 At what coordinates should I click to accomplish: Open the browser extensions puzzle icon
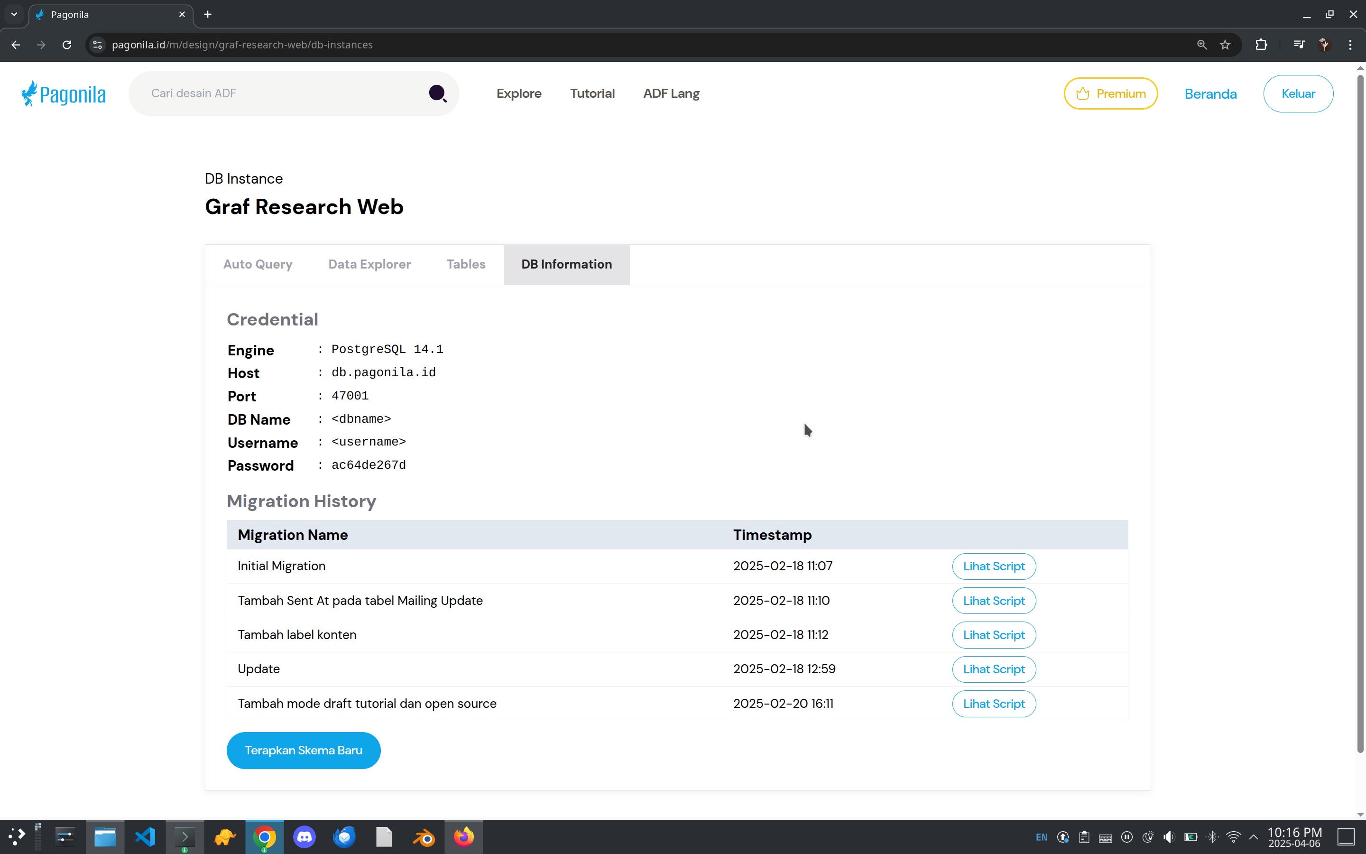1261,45
